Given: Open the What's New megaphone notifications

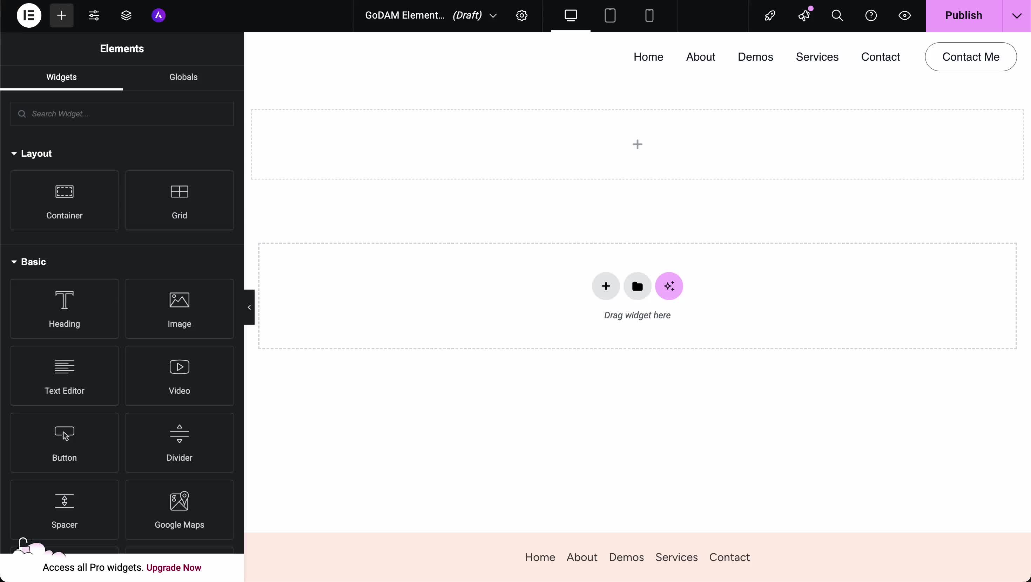Looking at the screenshot, I should click(804, 16).
